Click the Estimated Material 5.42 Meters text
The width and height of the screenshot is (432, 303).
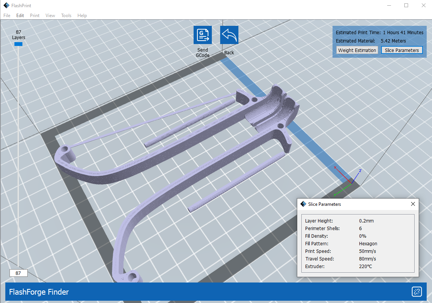[x=371, y=41]
